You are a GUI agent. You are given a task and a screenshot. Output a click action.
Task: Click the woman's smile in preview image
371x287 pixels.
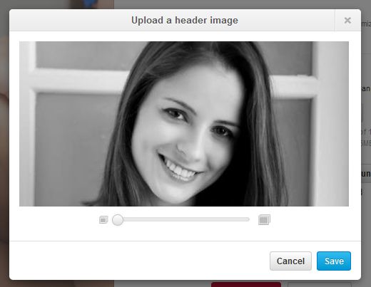point(180,169)
